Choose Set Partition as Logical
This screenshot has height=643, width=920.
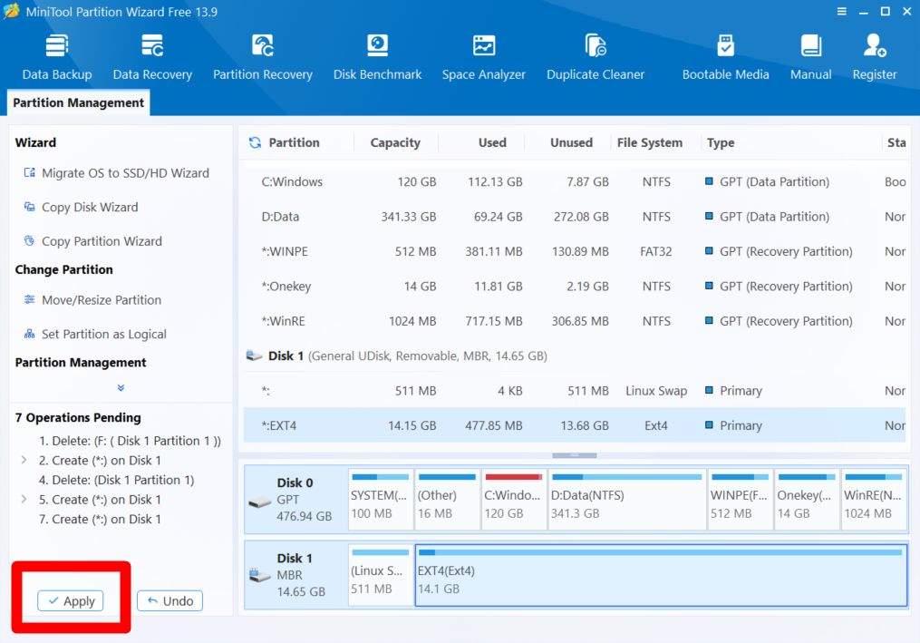point(95,334)
